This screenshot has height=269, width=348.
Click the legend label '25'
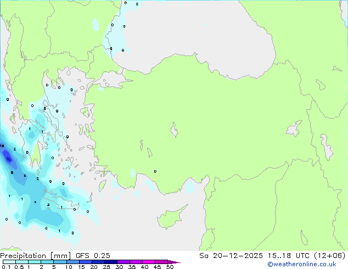106,267
